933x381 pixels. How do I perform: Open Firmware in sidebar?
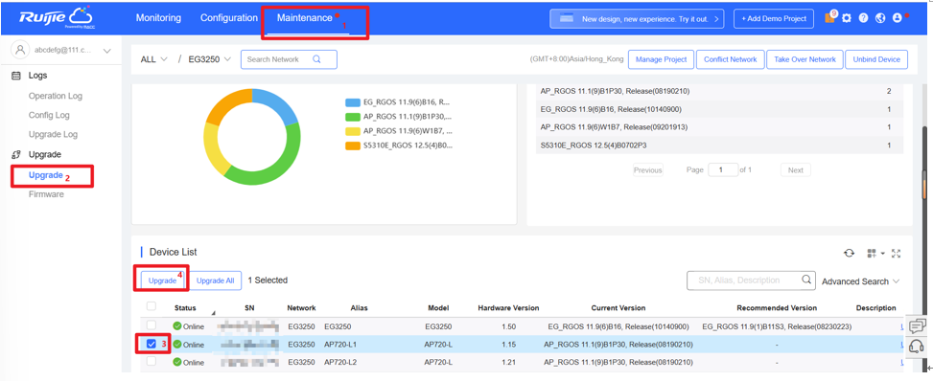46,194
